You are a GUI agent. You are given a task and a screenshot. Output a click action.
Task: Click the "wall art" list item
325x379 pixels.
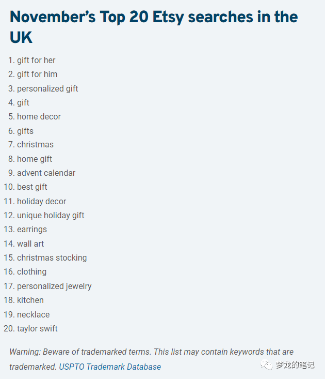tap(30, 244)
